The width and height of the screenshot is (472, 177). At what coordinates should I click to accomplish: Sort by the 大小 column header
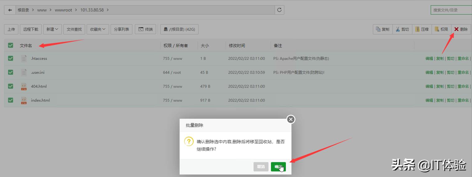pos(205,46)
